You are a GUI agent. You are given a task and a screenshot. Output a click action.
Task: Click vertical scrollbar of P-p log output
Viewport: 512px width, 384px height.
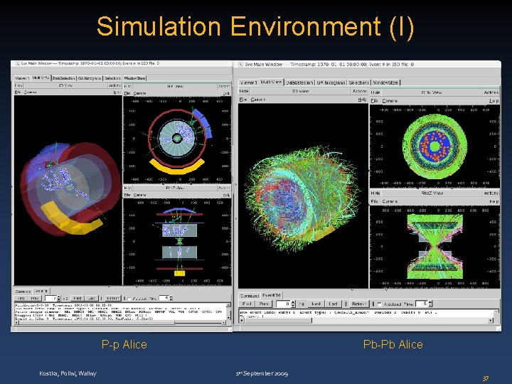click(x=228, y=312)
